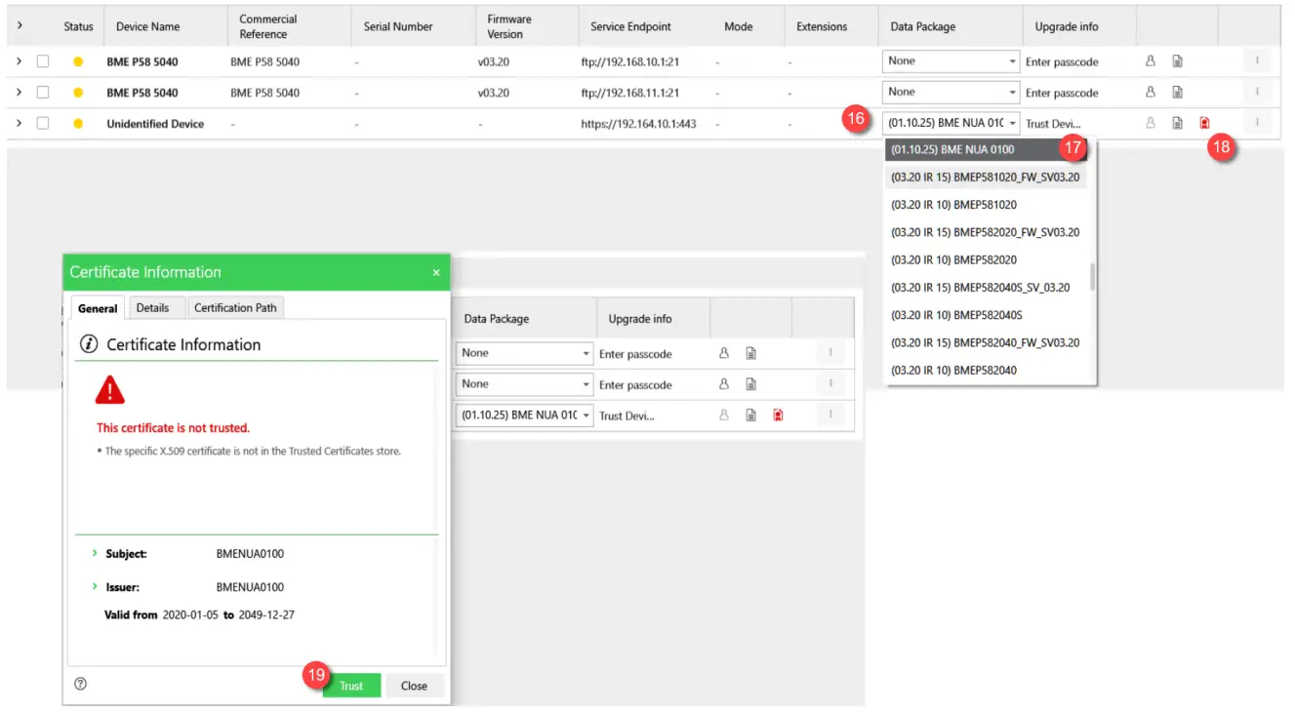Expand the device row with endpoint 192.168.11.1:21

pos(19,93)
